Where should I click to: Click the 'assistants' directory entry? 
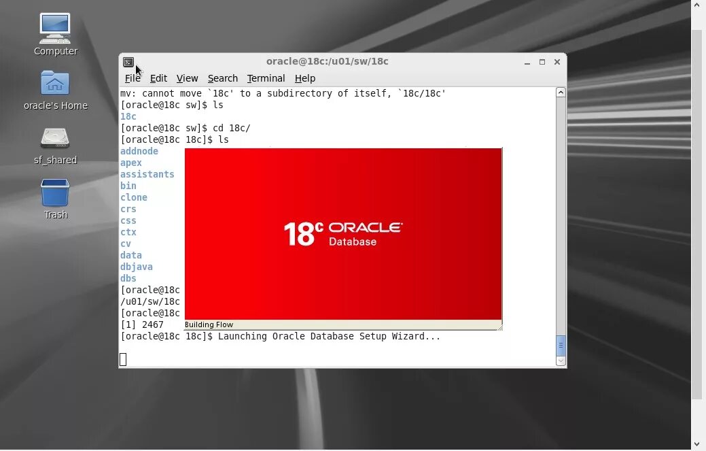(147, 174)
